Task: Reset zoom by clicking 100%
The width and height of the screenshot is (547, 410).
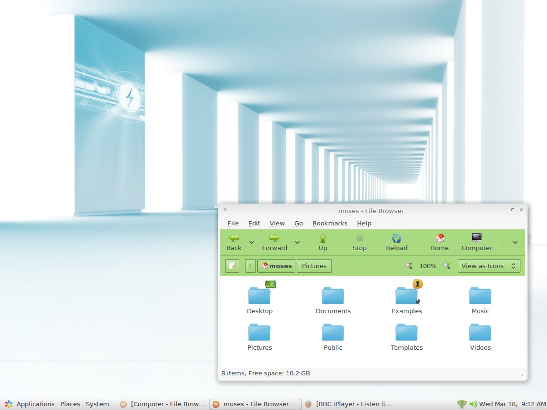Action: 428,266
